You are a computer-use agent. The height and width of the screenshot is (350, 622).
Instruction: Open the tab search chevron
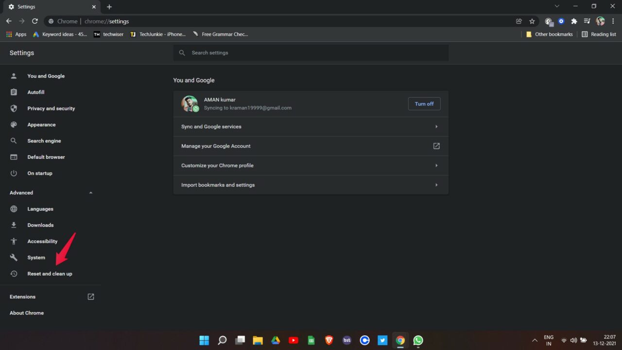(x=557, y=6)
